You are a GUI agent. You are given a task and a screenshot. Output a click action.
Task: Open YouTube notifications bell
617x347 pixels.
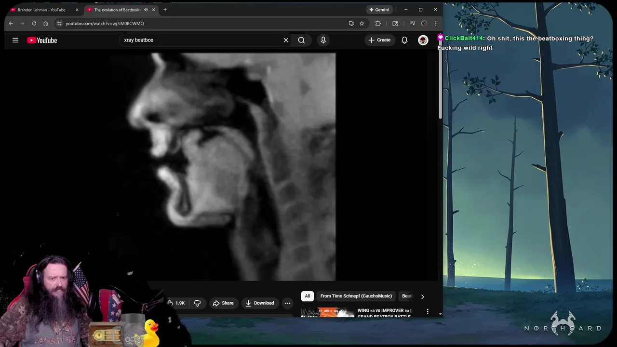pos(404,40)
